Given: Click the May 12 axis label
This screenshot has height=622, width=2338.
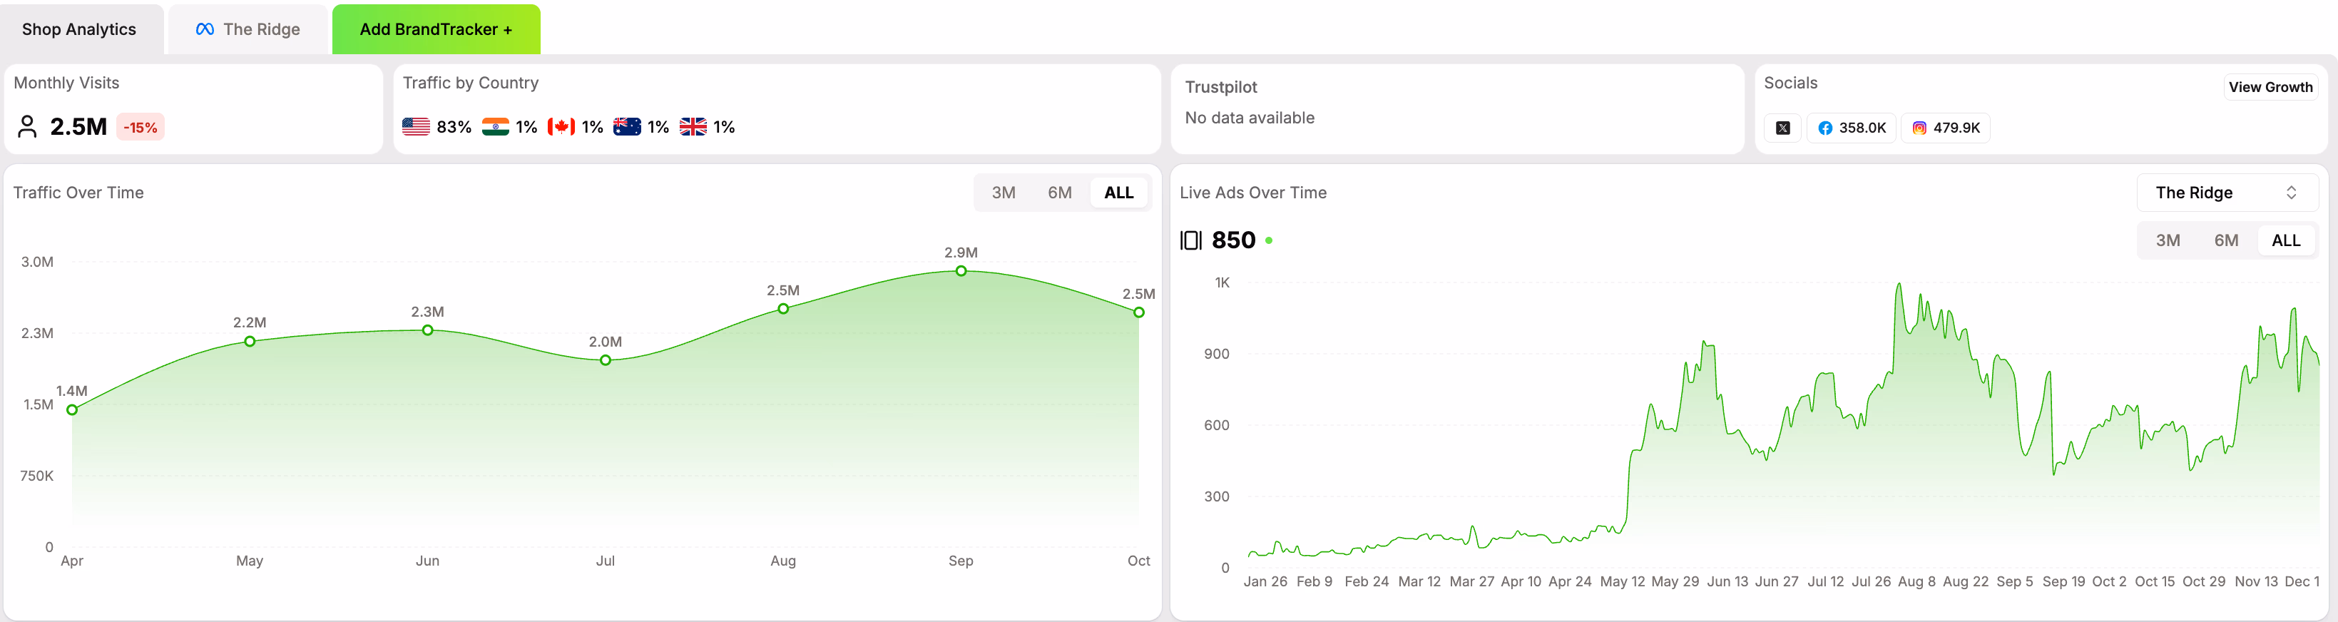Looking at the screenshot, I should point(1622,581).
